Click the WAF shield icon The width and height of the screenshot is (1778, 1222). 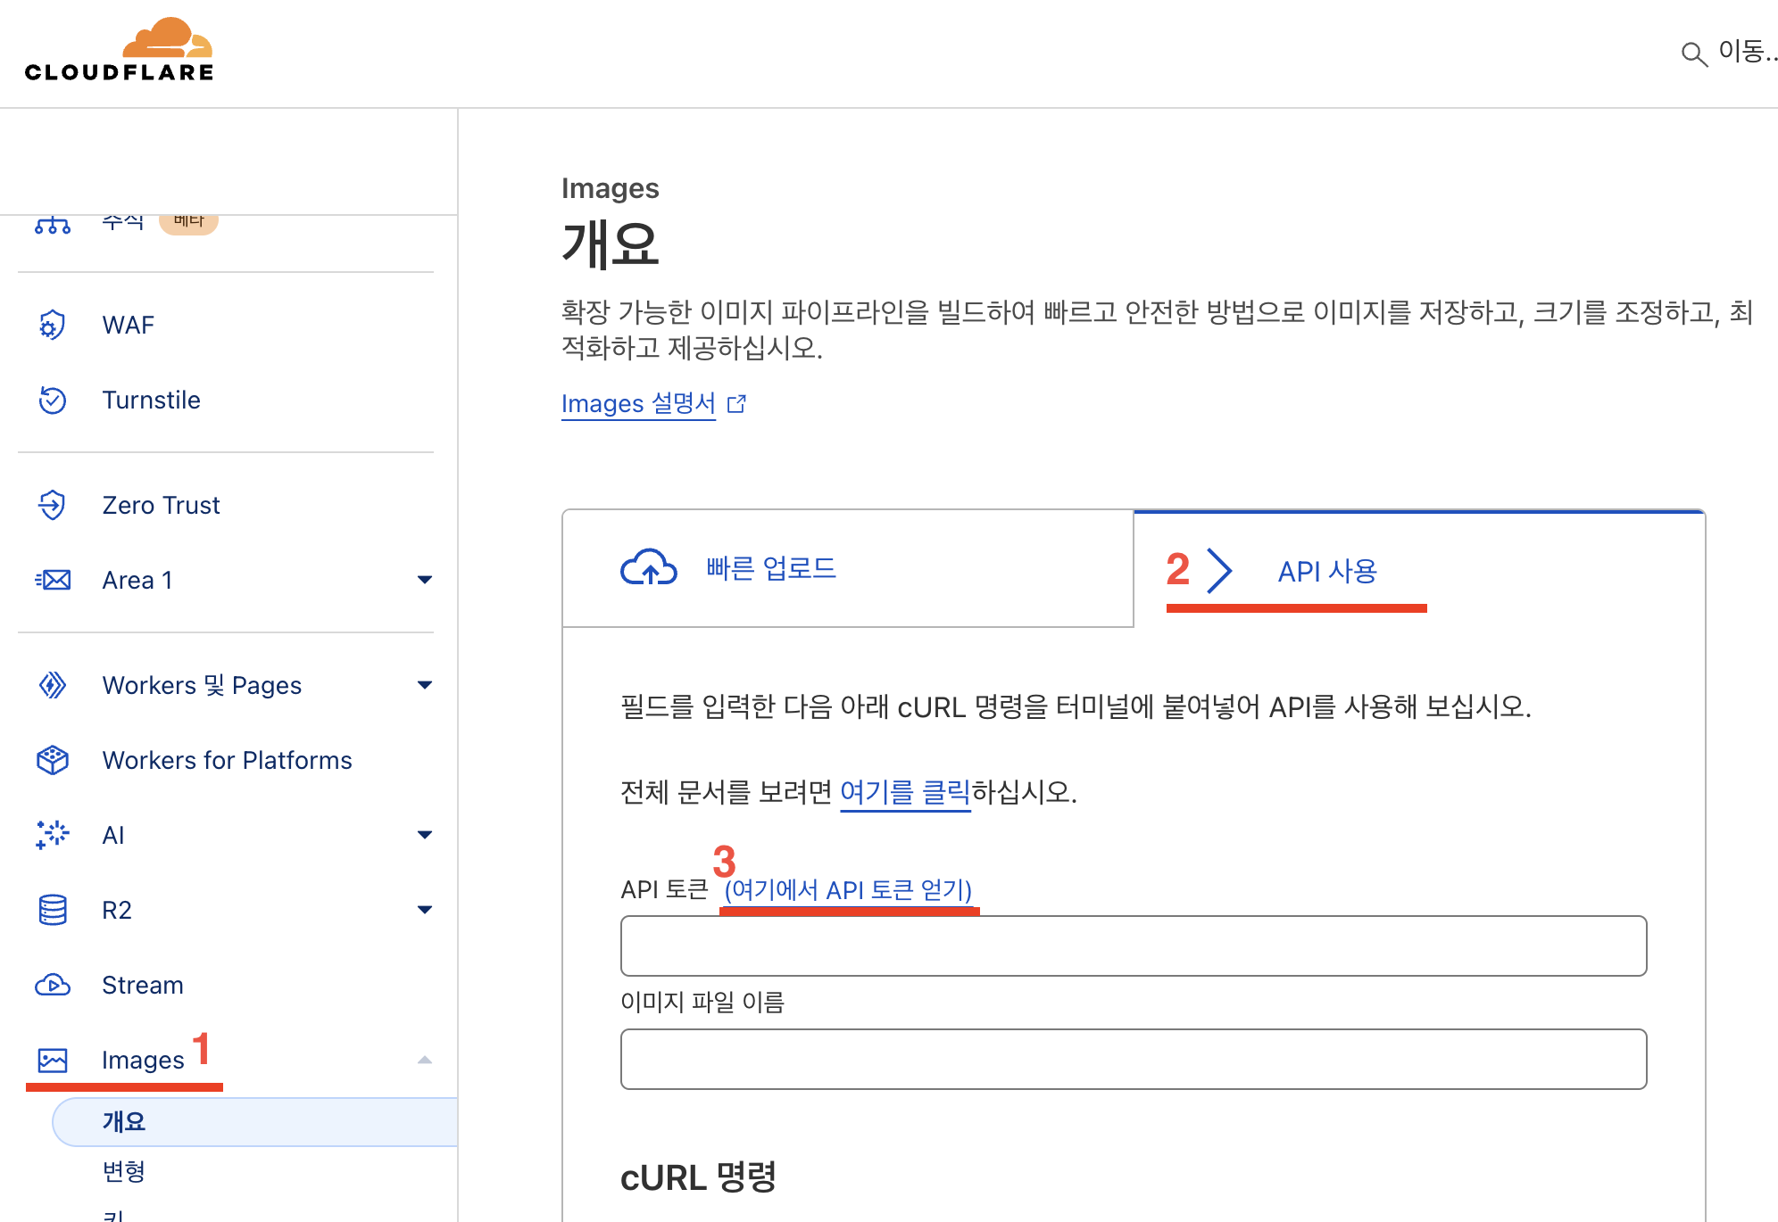tap(53, 325)
